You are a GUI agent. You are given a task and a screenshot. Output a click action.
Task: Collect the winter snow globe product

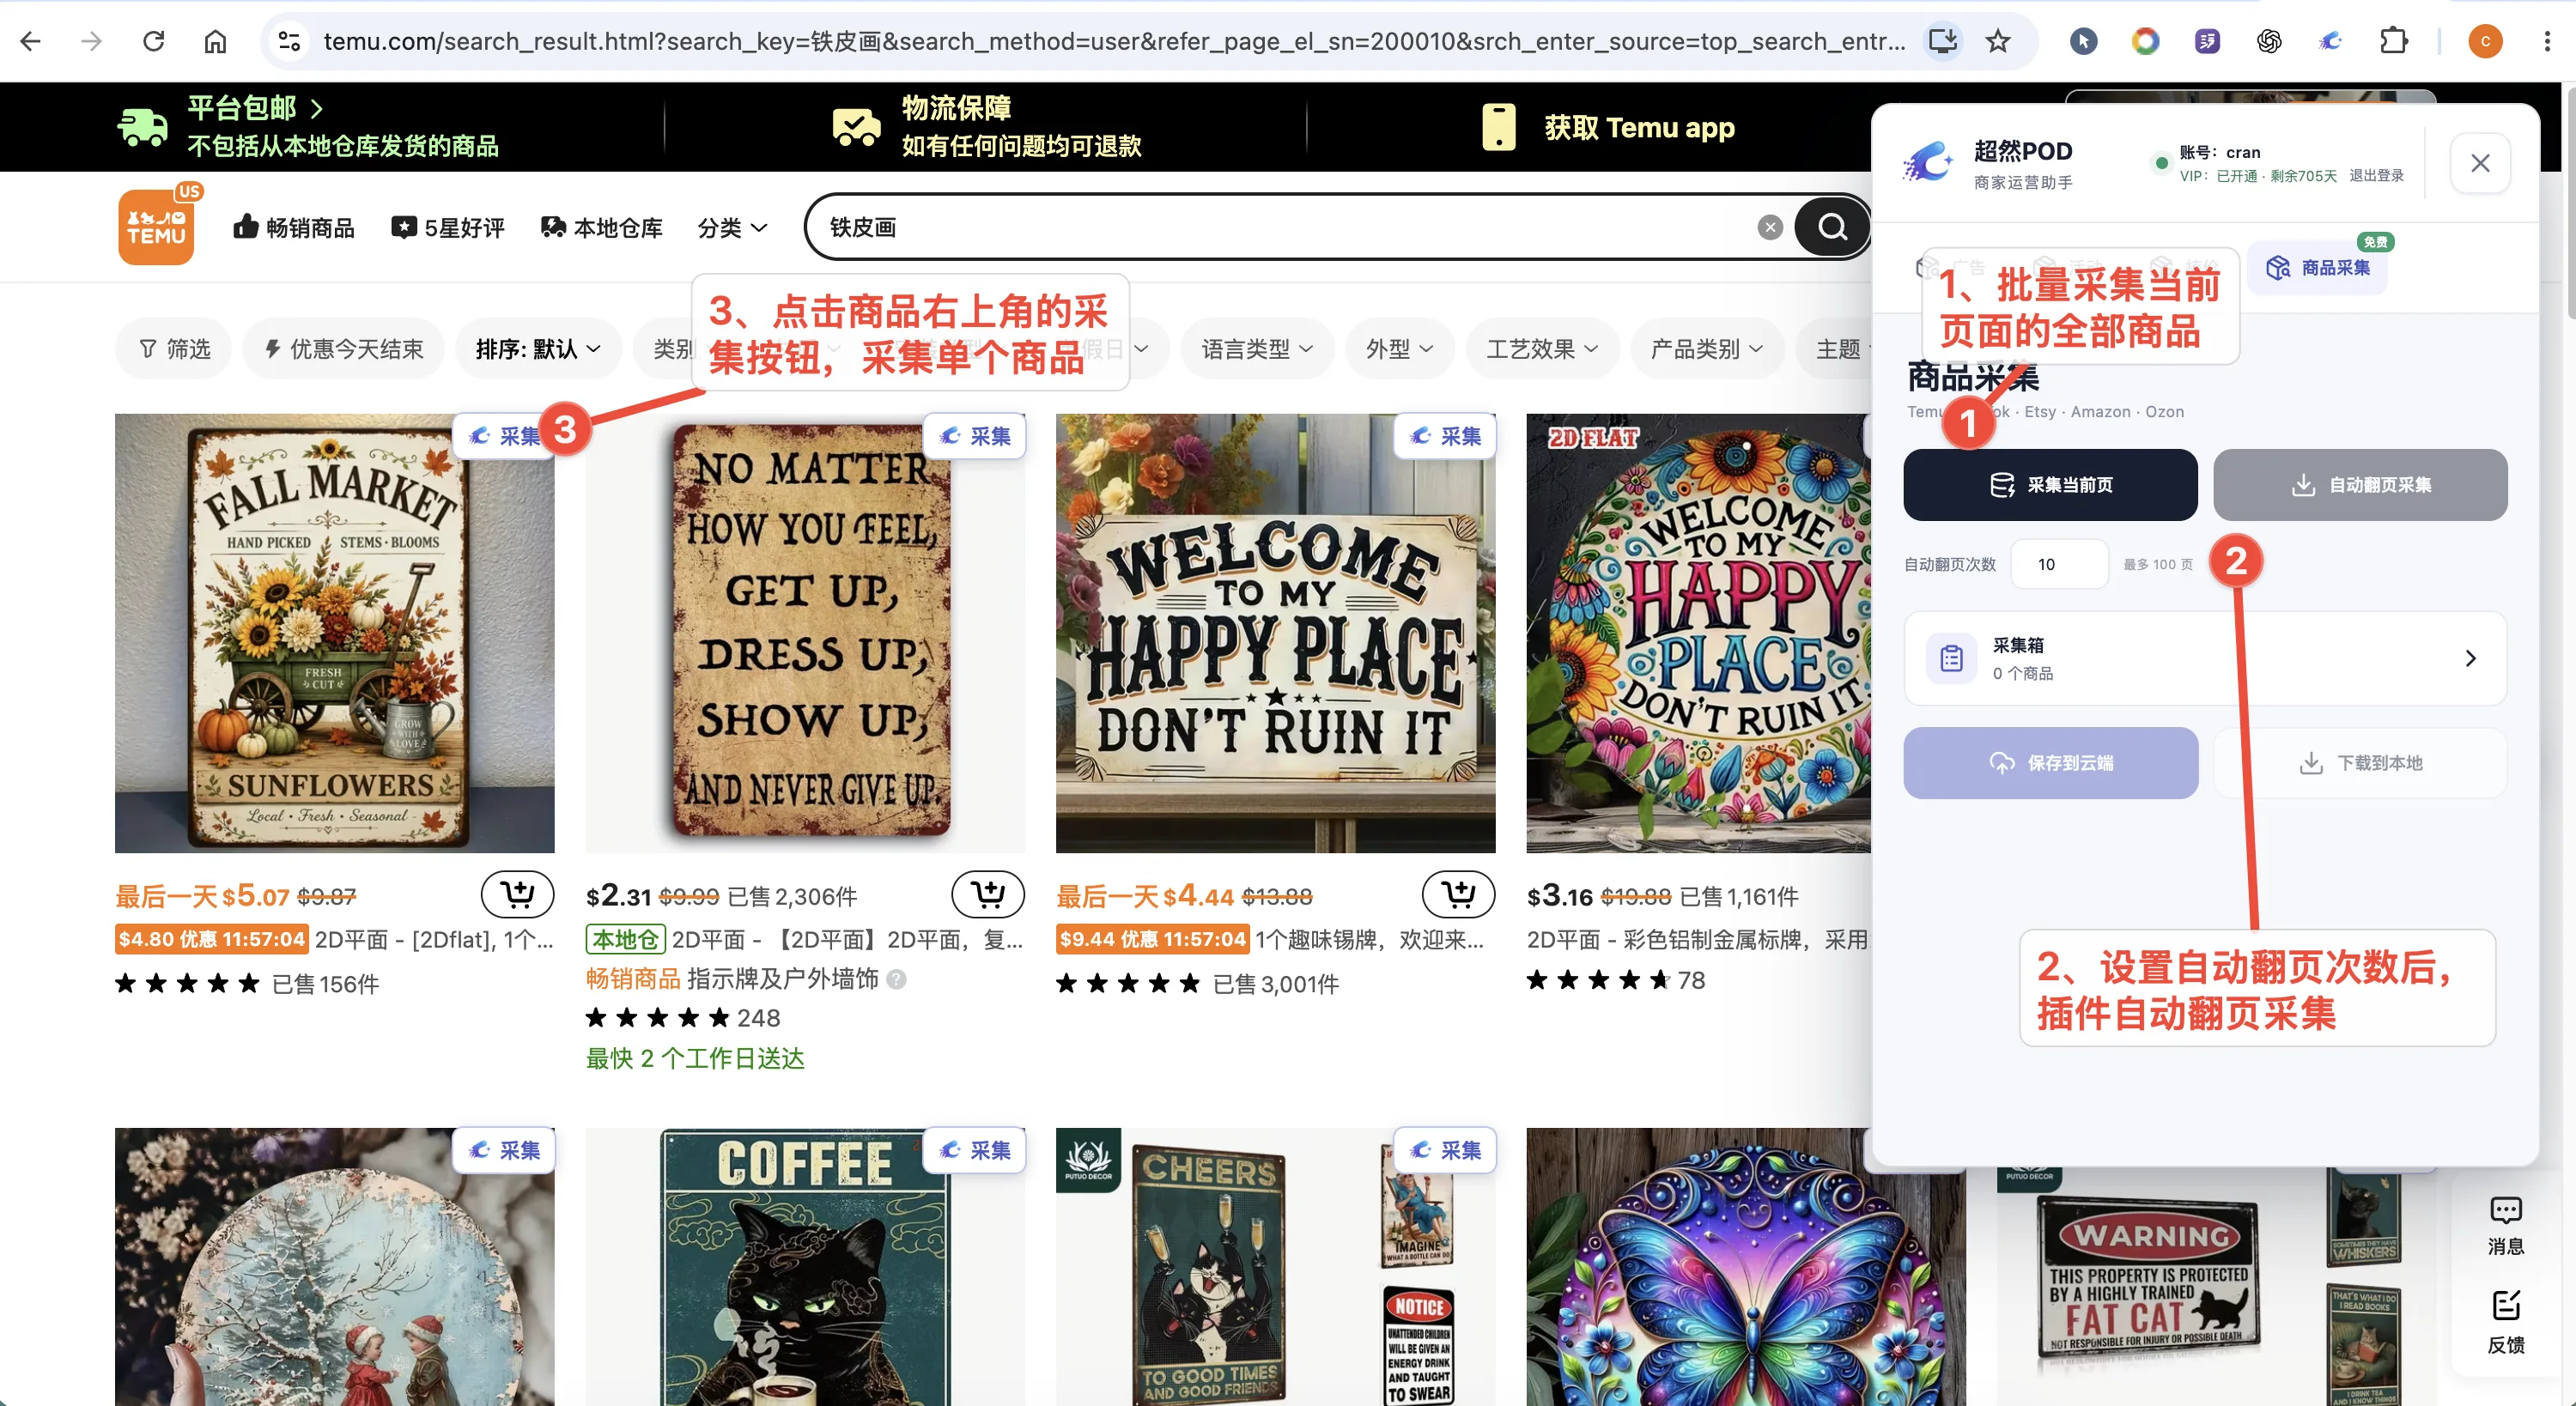[504, 1150]
